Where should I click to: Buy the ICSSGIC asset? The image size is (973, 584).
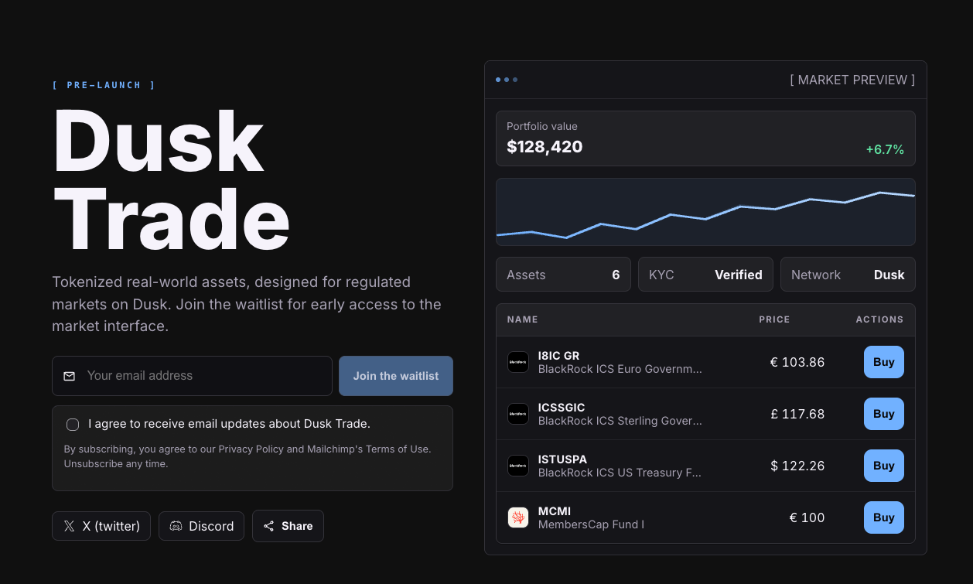(x=884, y=414)
